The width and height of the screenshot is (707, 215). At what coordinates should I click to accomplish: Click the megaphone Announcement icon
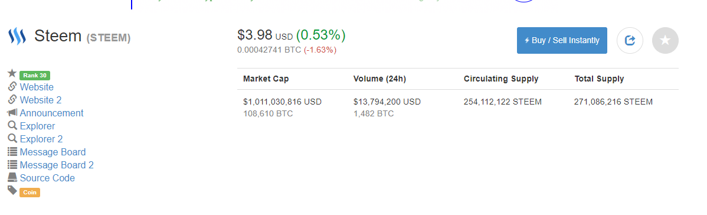(x=12, y=112)
